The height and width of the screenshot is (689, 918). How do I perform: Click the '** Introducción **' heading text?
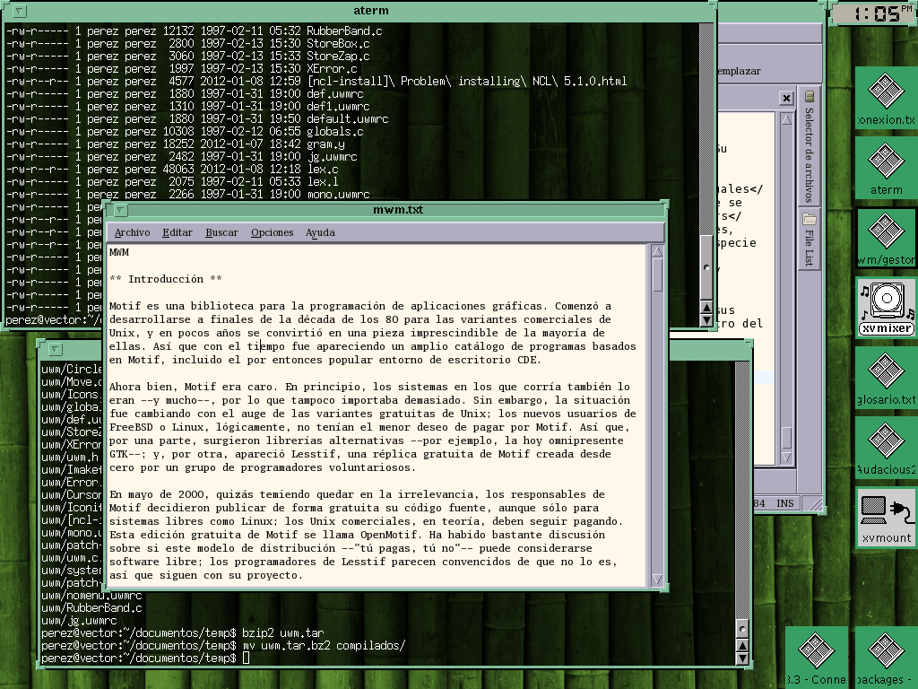pyautogui.click(x=166, y=279)
